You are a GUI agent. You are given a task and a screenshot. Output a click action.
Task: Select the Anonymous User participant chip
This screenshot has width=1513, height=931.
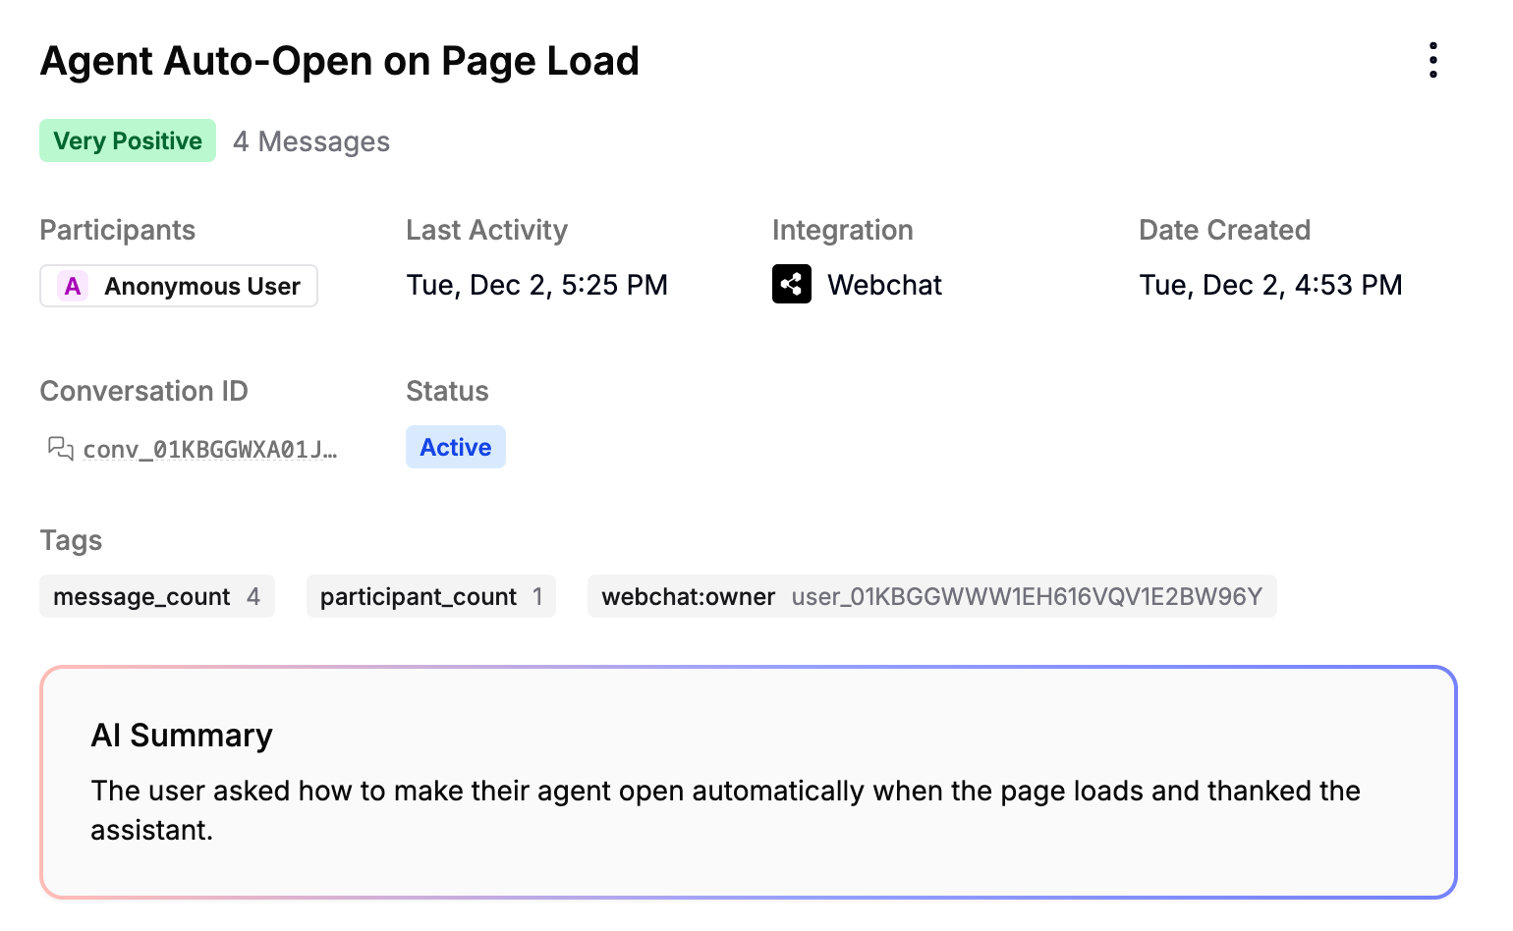click(x=179, y=286)
